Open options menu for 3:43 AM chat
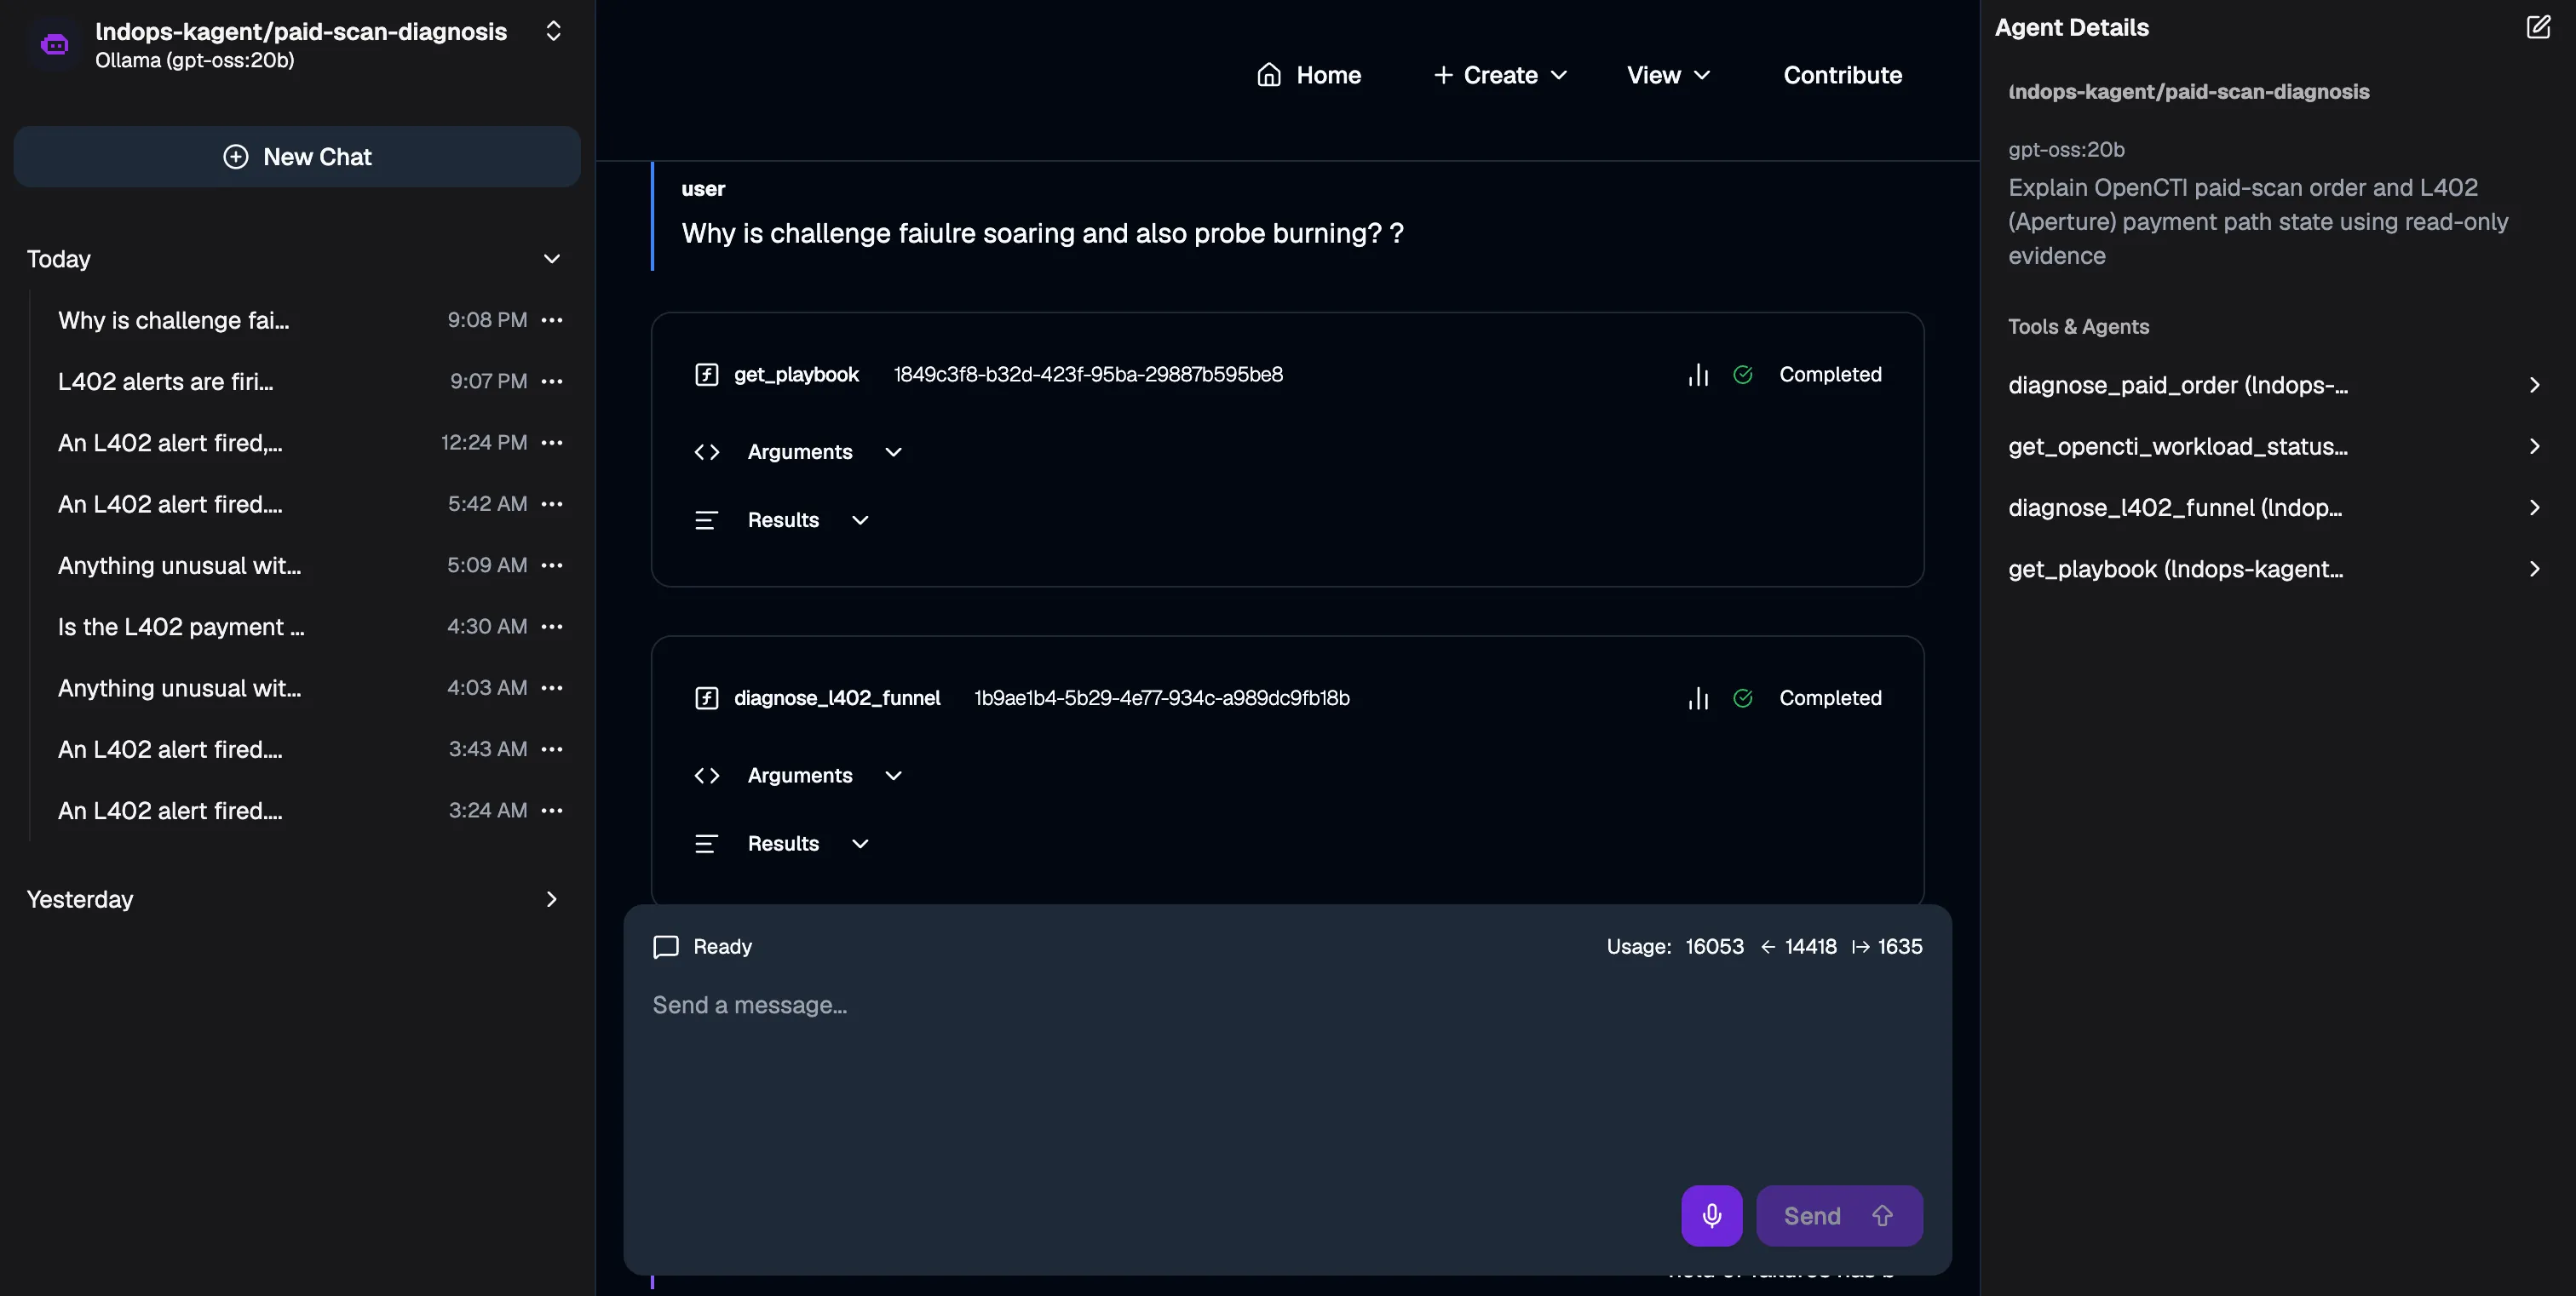The width and height of the screenshot is (2576, 1296). click(552, 748)
